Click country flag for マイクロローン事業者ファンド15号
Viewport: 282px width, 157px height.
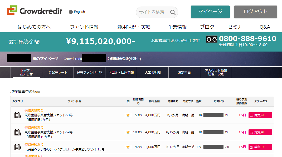click(x=128, y=147)
